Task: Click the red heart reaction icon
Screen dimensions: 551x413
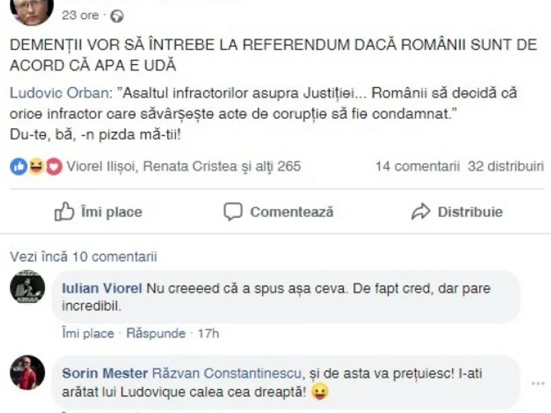Action: pos(54,167)
